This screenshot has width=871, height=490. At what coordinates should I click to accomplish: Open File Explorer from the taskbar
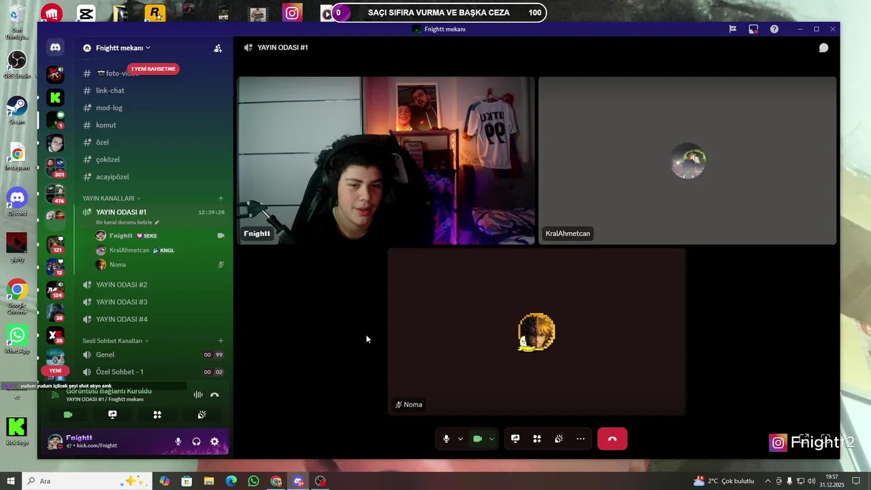coord(209,481)
